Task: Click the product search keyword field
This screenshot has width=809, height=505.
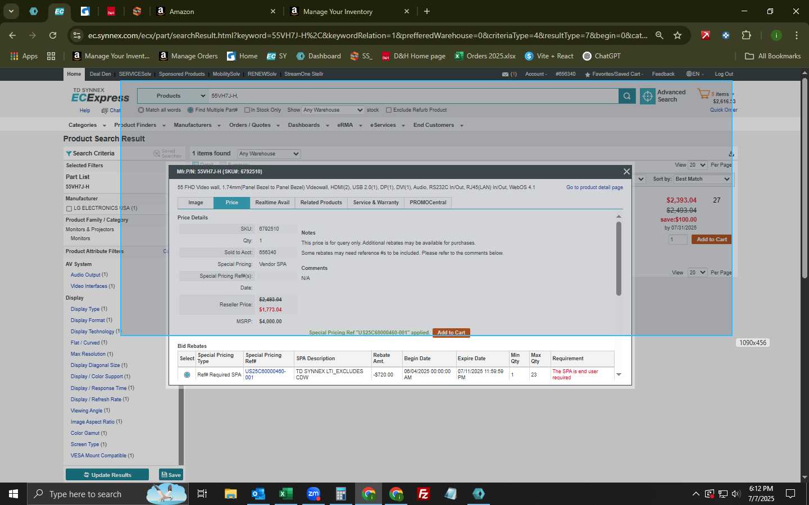Action: 413,96
